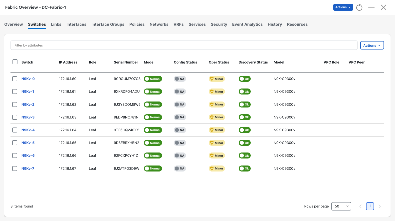Open the Rows per page dropdown

click(x=341, y=206)
